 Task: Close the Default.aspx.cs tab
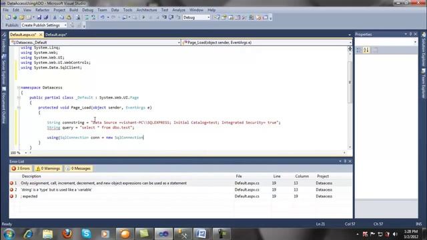tap(41, 35)
